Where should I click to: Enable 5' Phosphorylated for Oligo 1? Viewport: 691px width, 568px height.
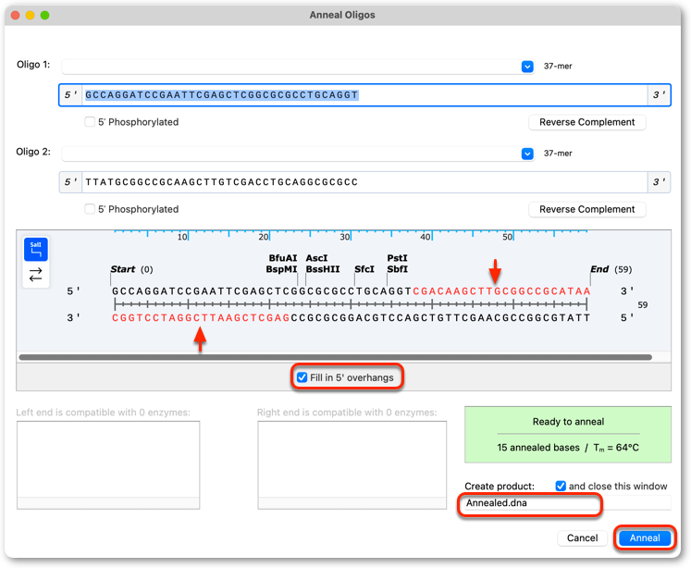[x=90, y=121]
